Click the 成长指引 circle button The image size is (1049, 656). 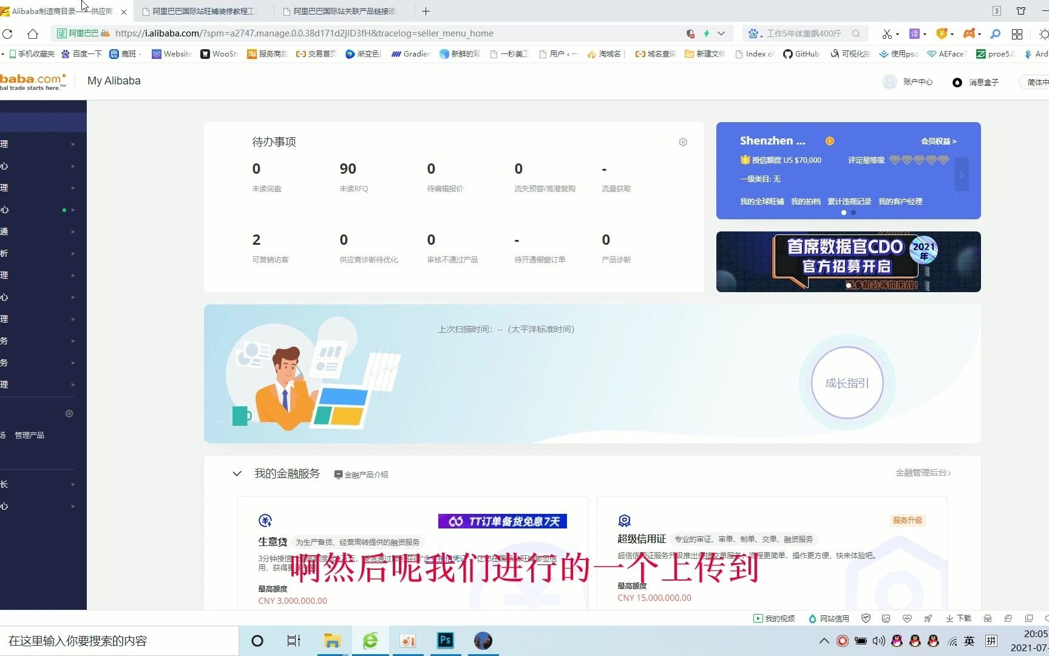coord(847,383)
